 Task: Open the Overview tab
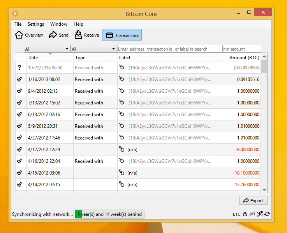[29, 35]
